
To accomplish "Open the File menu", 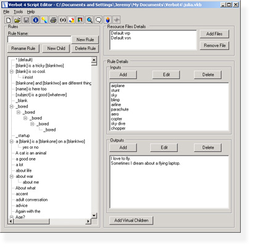I will click(x=6, y=12).
